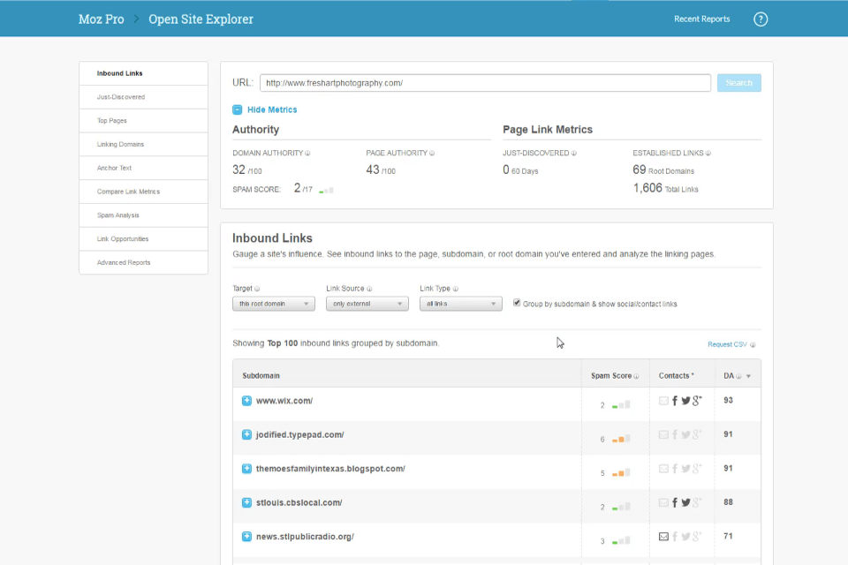Click Twitter icon for www.wix.com
The height and width of the screenshot is (565, 848).
[685, 401]
